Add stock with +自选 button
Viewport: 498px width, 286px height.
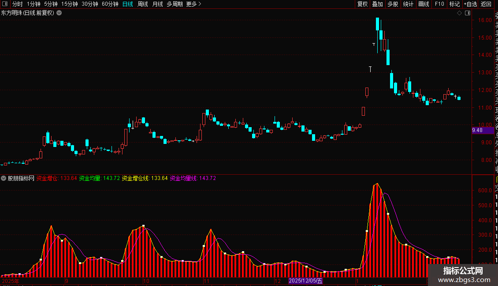(x=470, y=4)
